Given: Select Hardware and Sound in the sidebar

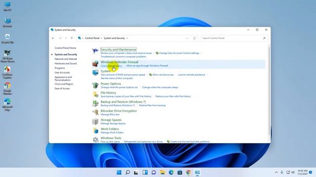Looking at the screenshot, I should coord(66,63).
